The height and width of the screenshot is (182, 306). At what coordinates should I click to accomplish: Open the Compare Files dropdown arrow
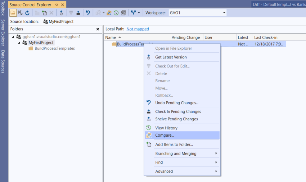tap(103, 13)
